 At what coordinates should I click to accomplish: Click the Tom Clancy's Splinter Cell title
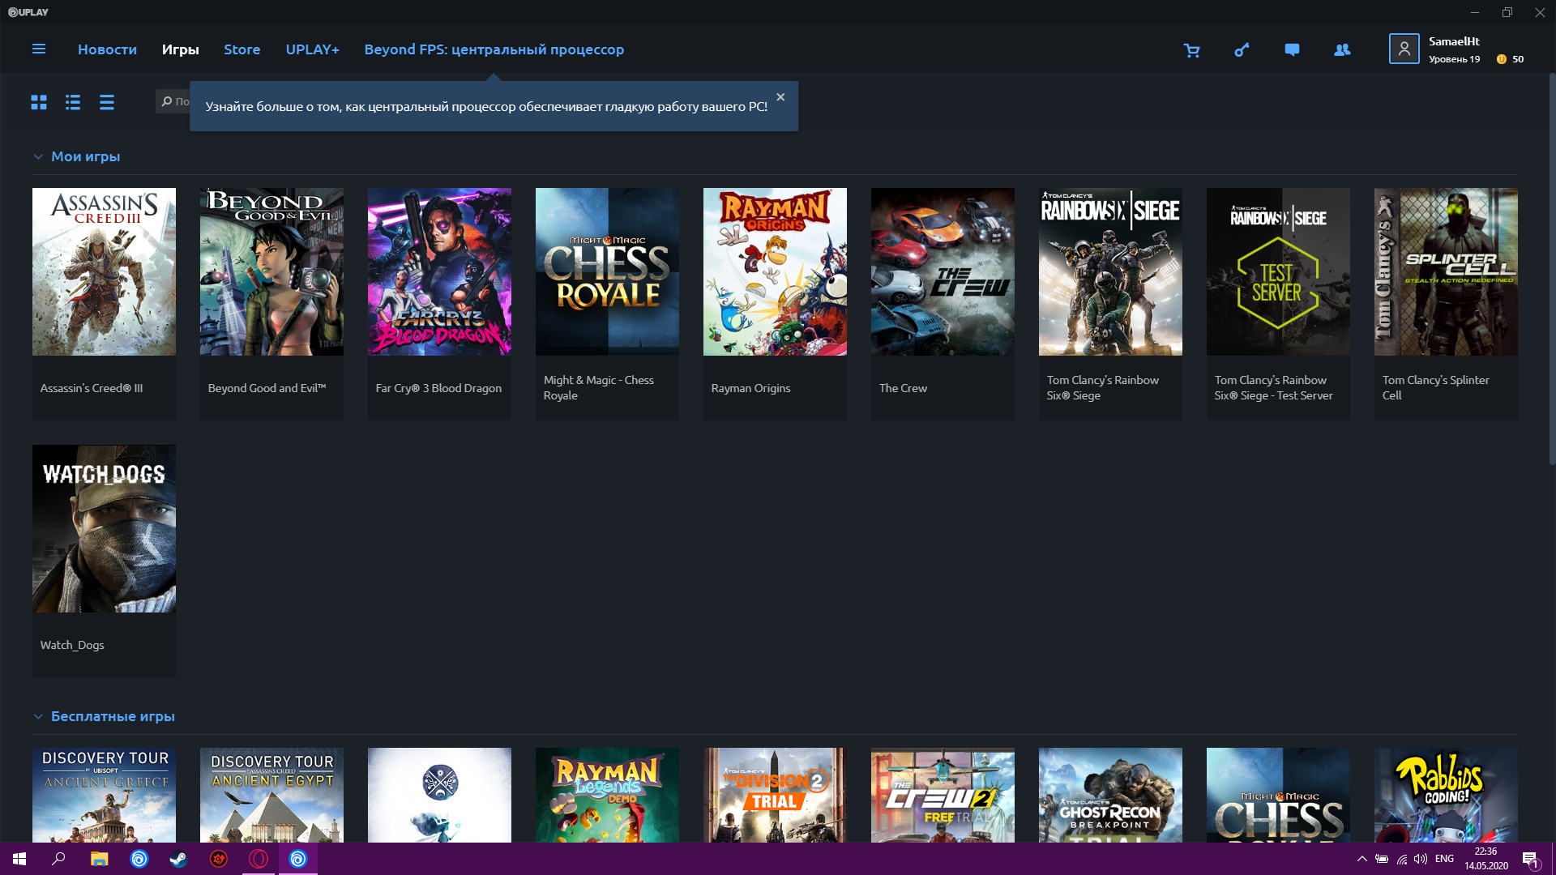[1435, 387]
